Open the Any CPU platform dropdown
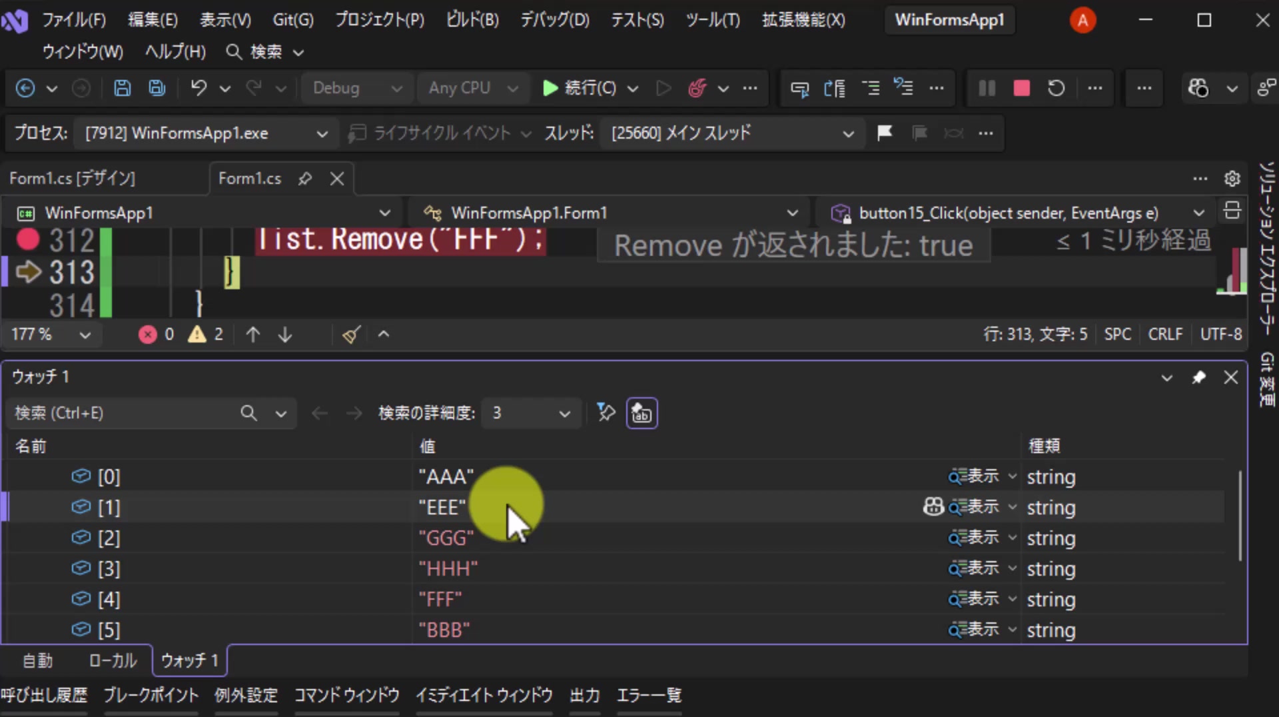The image size is (1279, 717). point(473,88)
